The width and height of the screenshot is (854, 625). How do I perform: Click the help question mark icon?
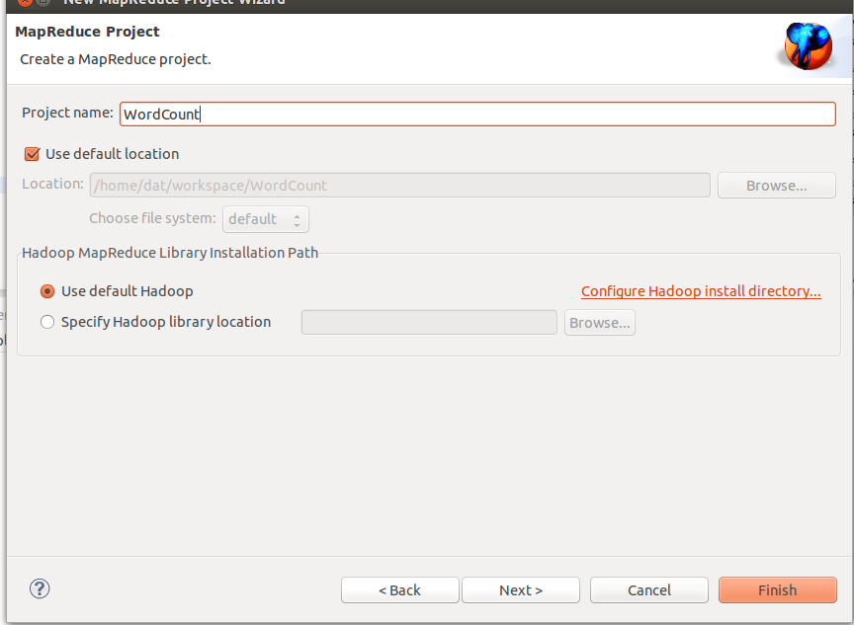[40, 589]
